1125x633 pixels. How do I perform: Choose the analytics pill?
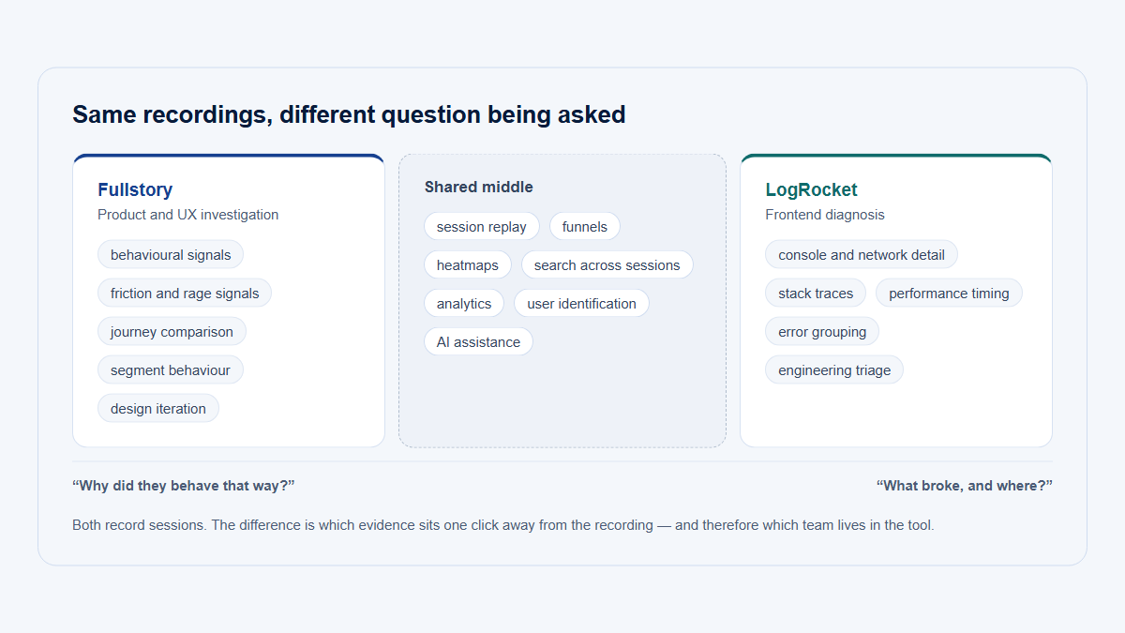click(464, 304)
